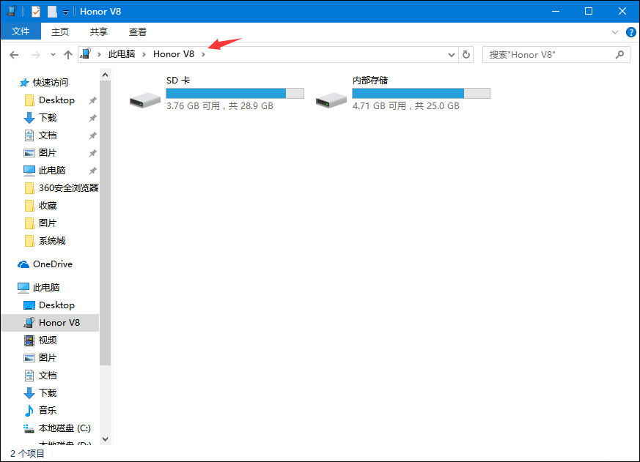
Task: Go back with the left arrow
Action: point(14,55)
